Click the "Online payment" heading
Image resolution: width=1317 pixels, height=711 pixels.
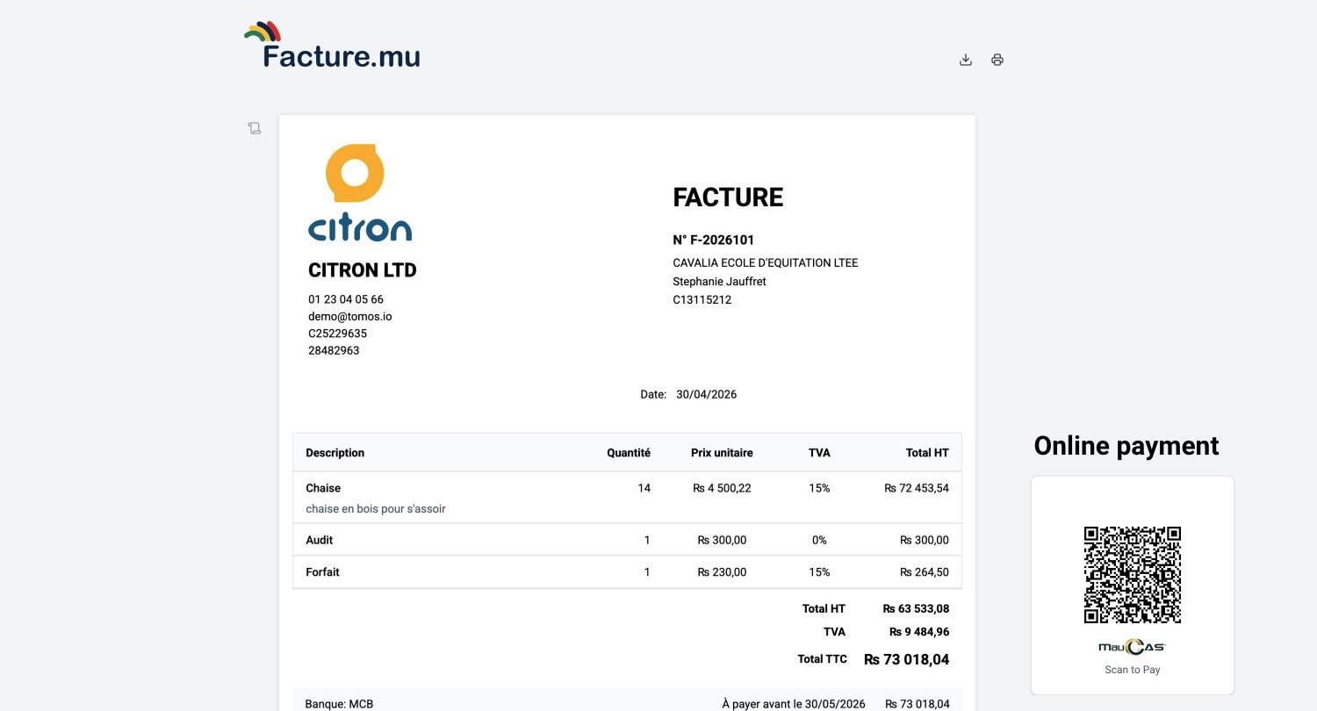[x=1126, y=446]
